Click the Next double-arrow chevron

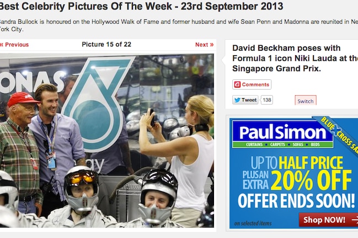point(212,45)
